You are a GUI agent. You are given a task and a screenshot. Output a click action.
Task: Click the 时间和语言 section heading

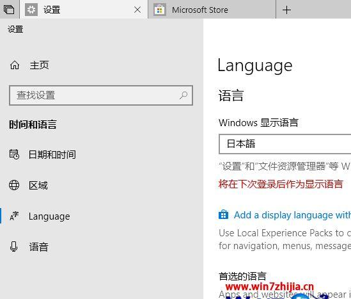[33, 124]
